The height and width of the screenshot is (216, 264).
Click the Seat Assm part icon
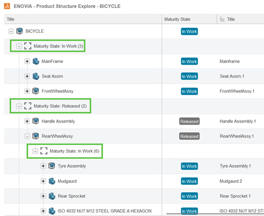click(36, 76)
